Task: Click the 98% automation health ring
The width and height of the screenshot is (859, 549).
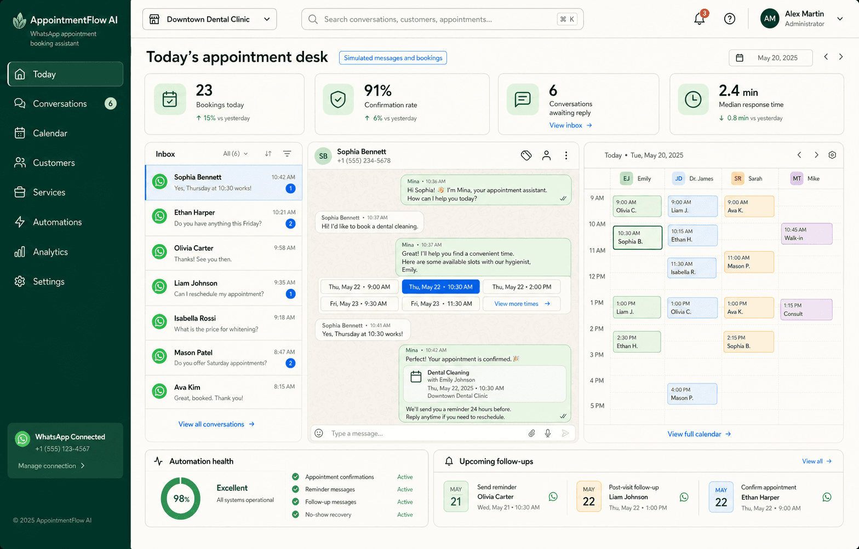Action: (181, 499)
